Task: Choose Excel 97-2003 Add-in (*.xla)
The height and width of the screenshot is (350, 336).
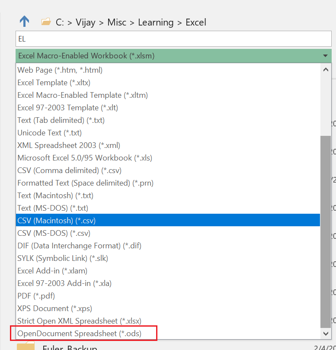Action: (x=168, y=283)
